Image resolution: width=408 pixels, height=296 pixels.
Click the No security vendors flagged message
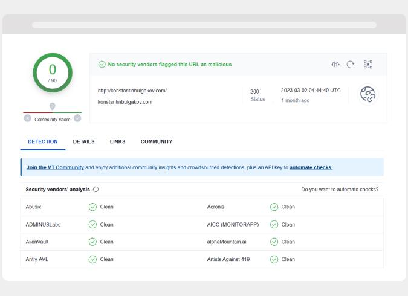point(170,64)
